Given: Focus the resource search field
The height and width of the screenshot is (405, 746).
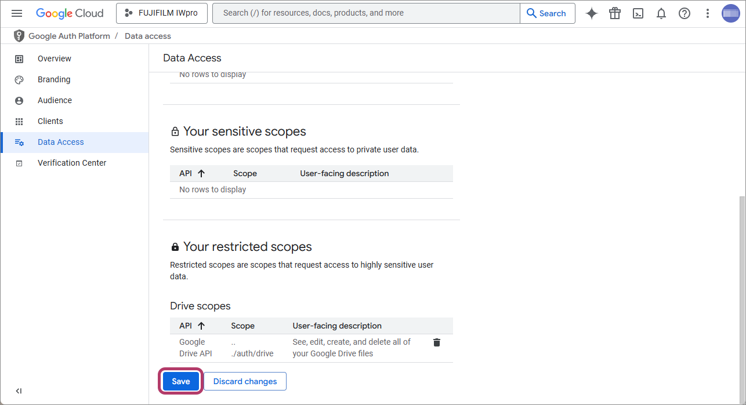Looking at the screenshot, I should (x=365, y=13).
